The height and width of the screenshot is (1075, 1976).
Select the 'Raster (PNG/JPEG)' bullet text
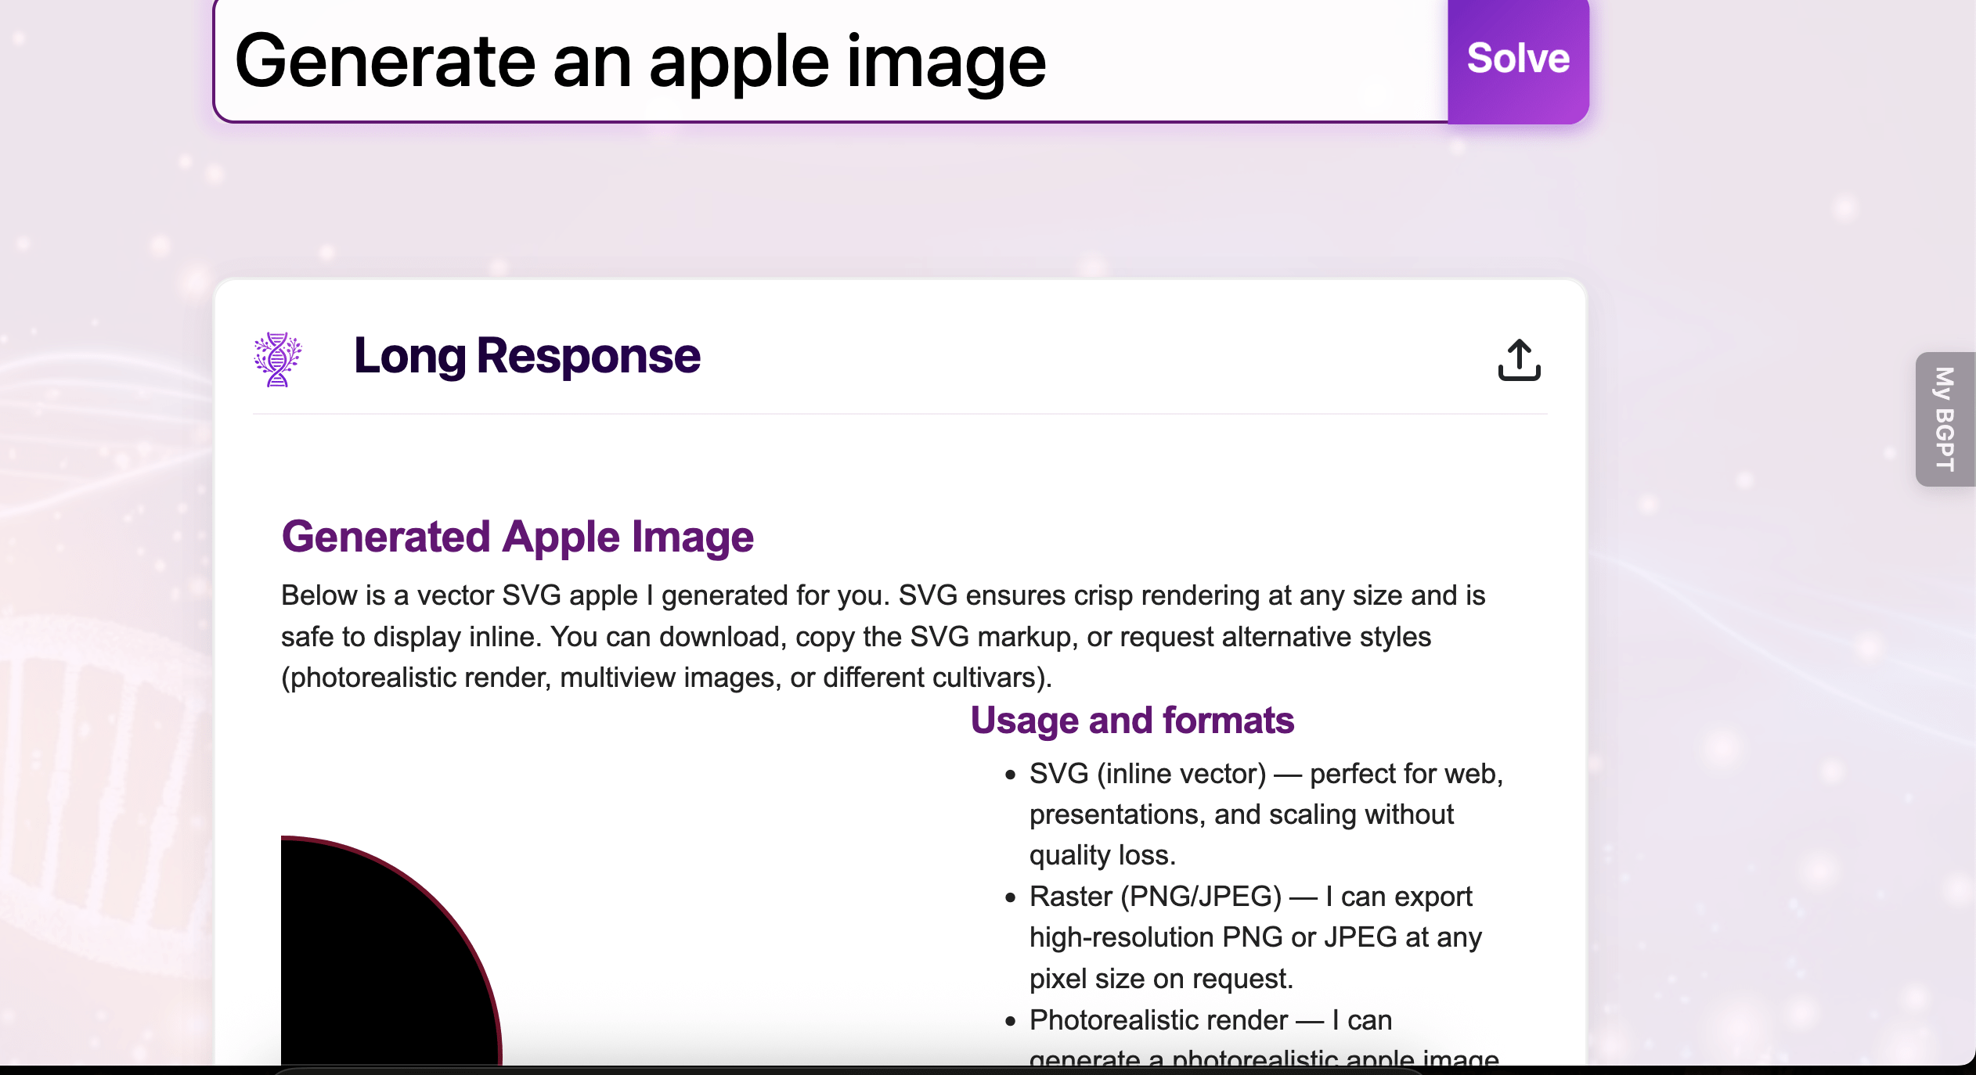1156,897
